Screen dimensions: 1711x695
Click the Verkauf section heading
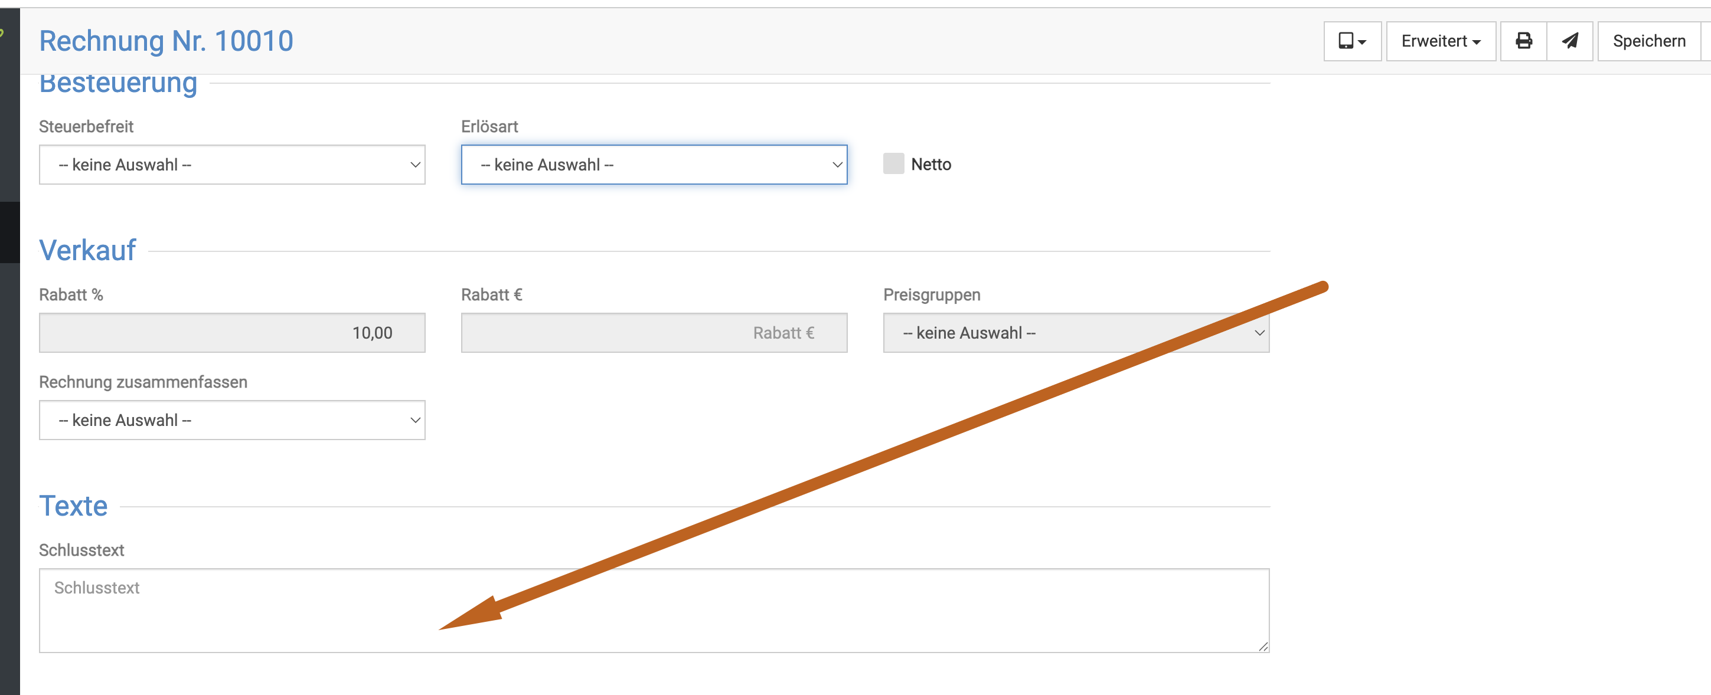click(x=87, y=251)
